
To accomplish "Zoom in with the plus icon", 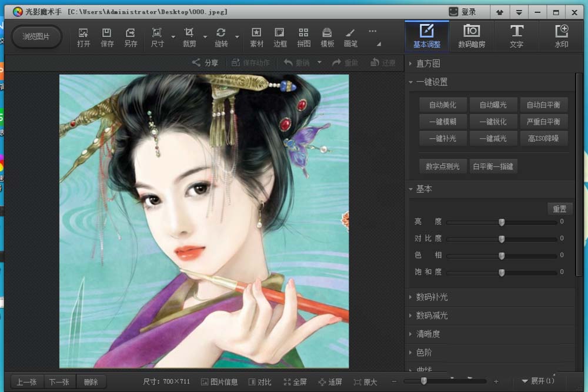I will coord(496,381).
